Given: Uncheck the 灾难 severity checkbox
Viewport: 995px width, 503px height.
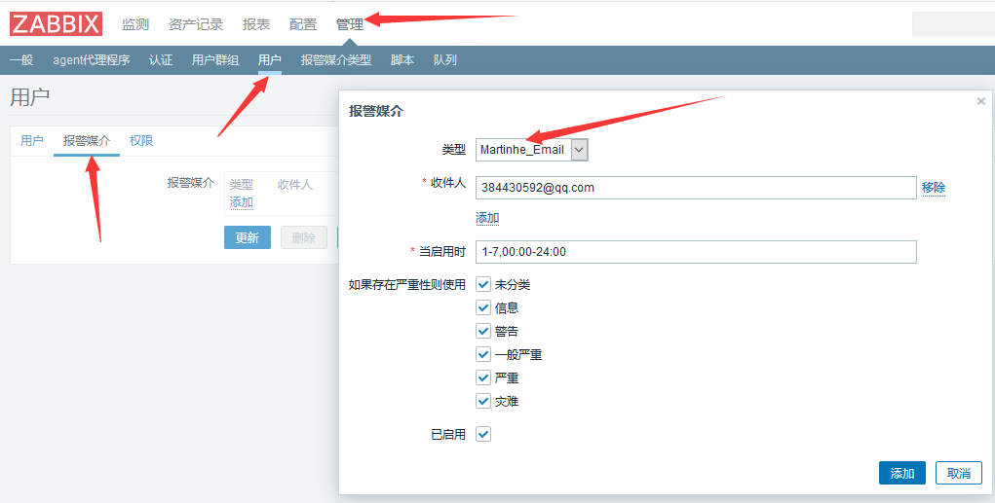Looking at the screenshot, I should (483, 401).
